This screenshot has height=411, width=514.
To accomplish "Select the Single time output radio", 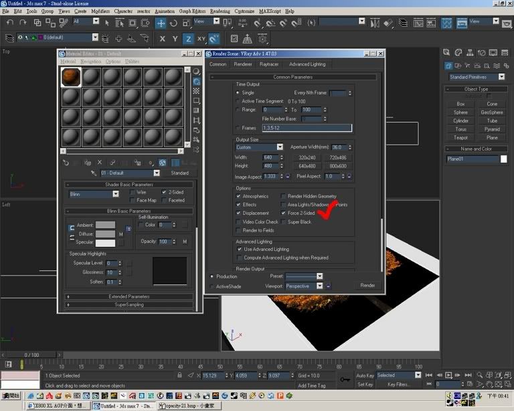I will (x=238, y=93).
